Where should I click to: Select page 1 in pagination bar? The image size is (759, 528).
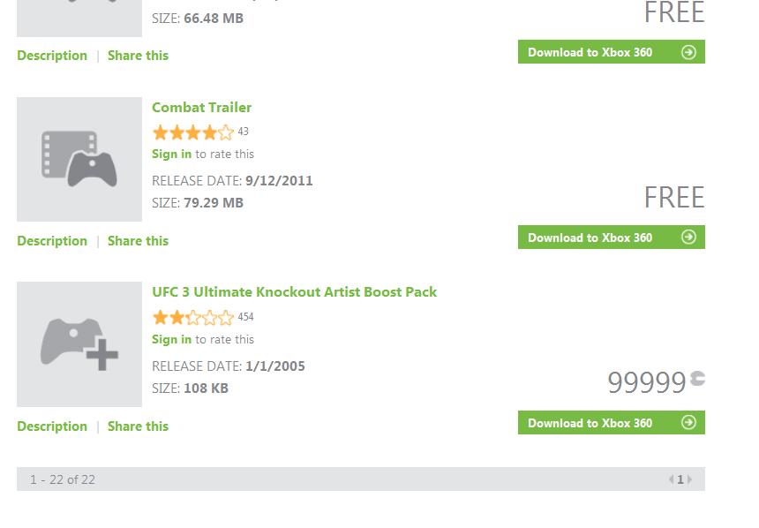click(680, 479)
